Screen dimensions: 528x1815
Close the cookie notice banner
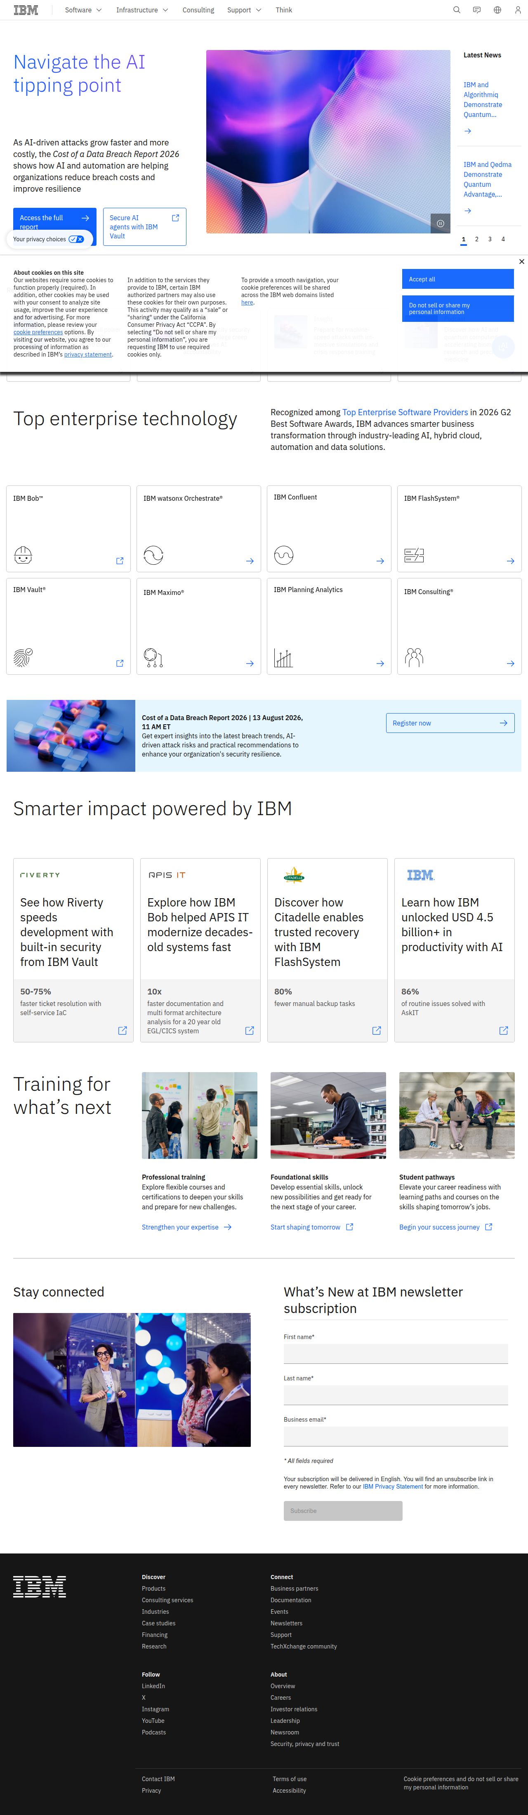click(521, 262)
